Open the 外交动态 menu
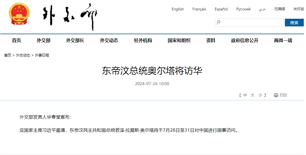 click(x=109, y=40)
